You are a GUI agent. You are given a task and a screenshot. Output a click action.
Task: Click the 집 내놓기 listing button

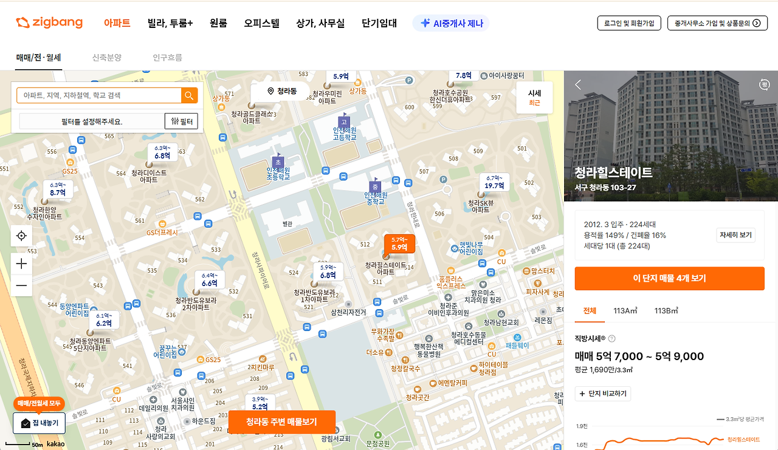tap(39, 423)
